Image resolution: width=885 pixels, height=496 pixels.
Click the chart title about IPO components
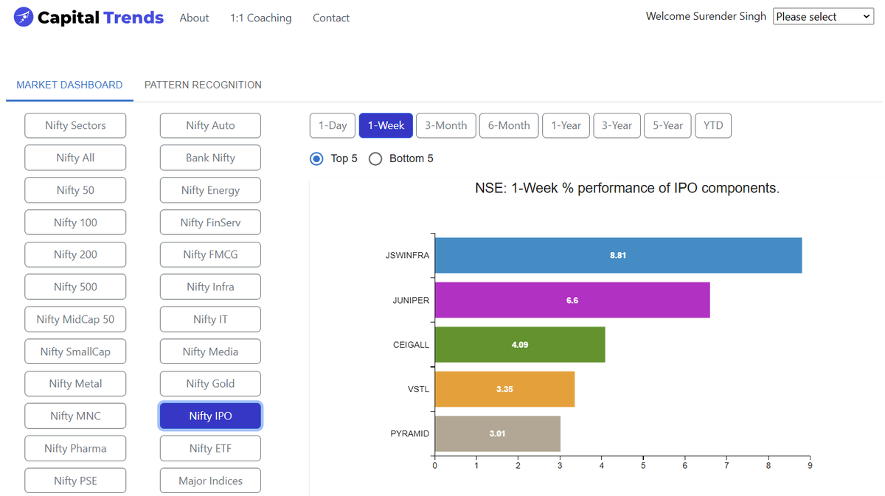coord(627,188)
